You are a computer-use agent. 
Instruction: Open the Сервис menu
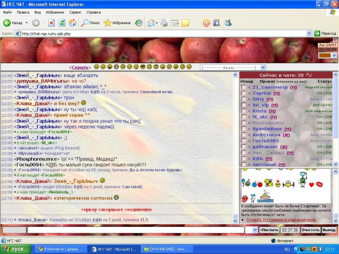[x=75, y=12]
